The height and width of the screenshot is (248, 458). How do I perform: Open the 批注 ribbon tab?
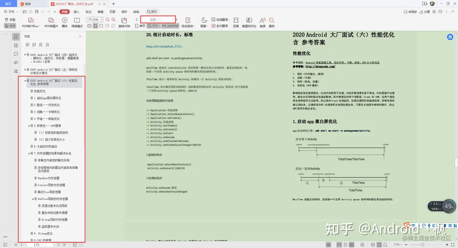click(88, 12)
